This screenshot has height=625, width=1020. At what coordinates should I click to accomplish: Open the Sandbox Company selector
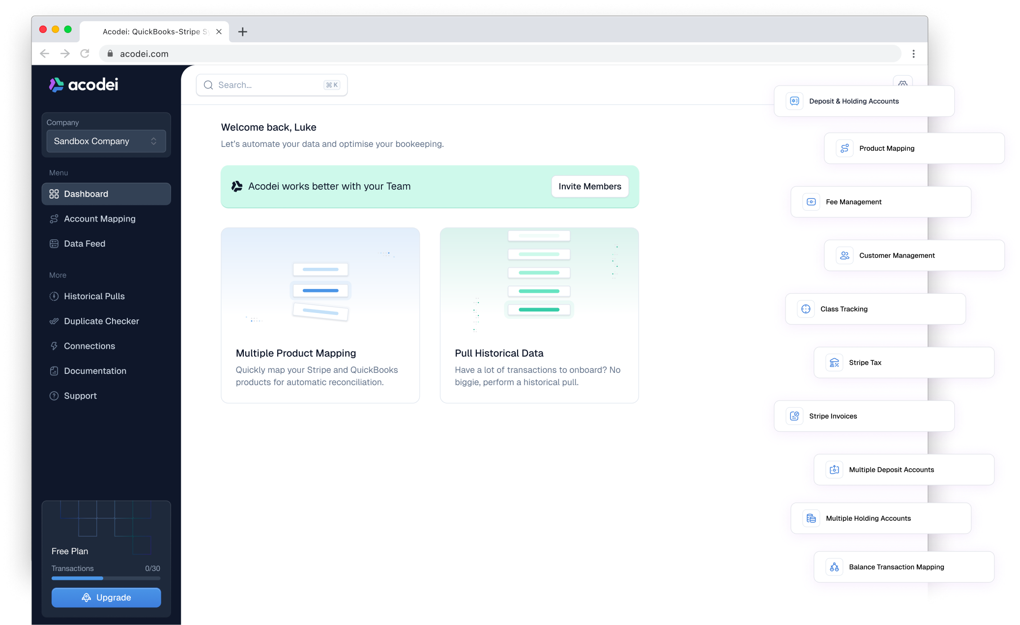pyautogui.click(x=106, y=141)
